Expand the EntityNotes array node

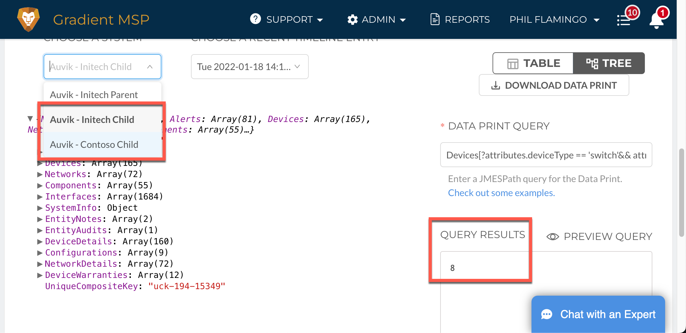point(40,219)
